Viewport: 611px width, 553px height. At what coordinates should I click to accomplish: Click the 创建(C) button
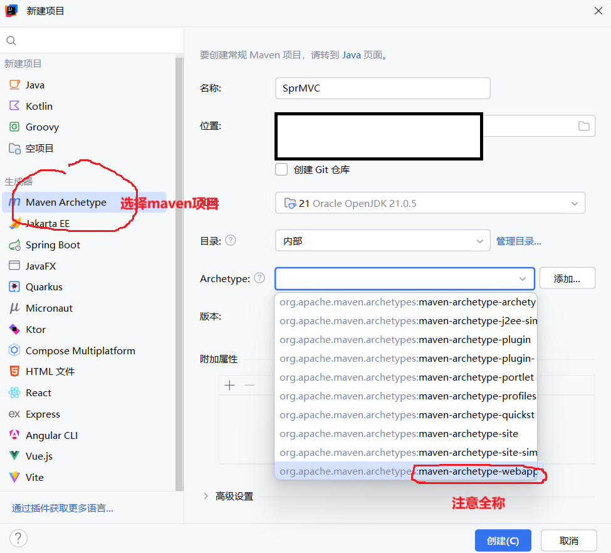[x=503, y=540]
